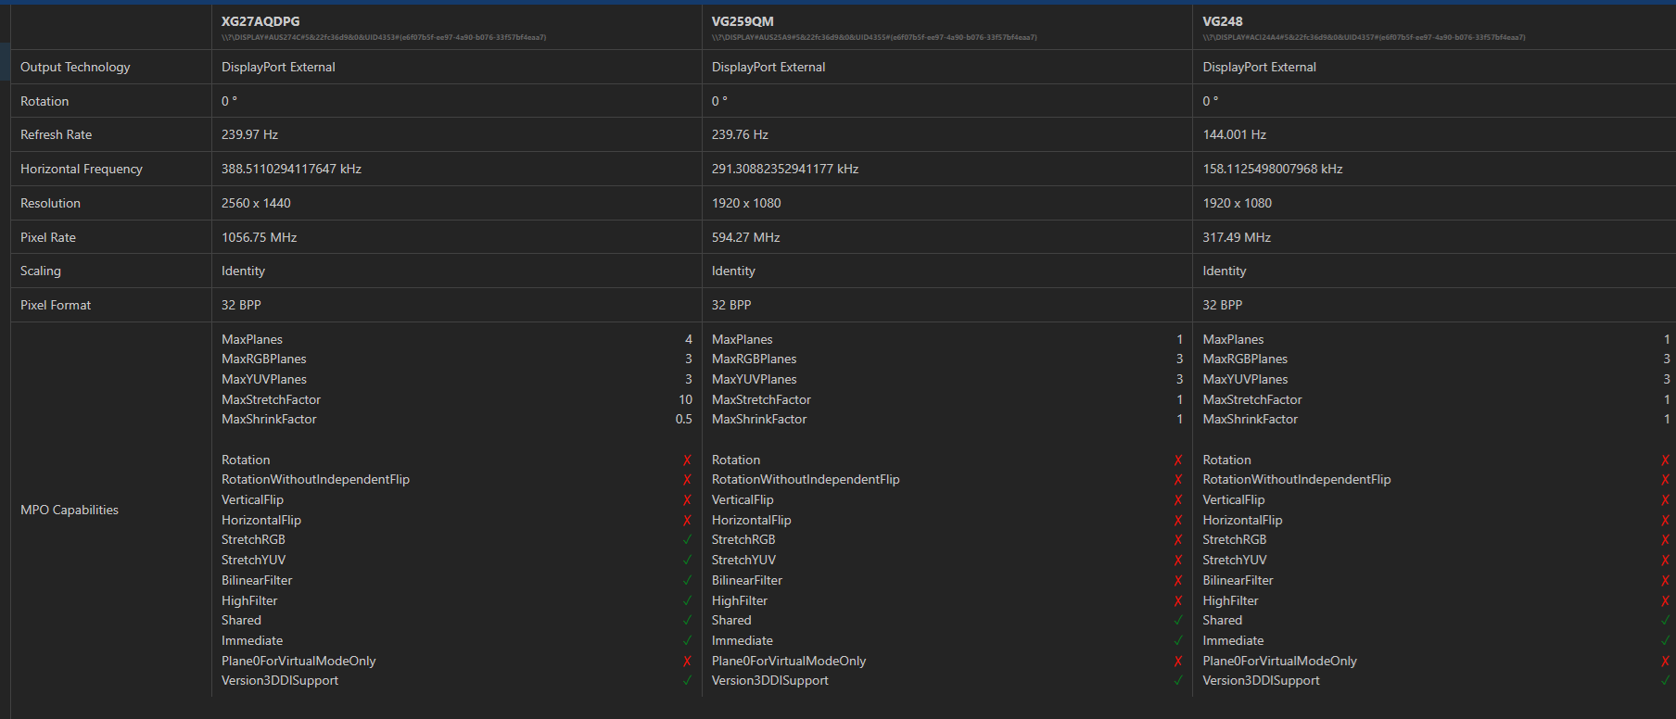Click the 0 ° rotation value under VG259QM
1676x719 pixels.
719,101
